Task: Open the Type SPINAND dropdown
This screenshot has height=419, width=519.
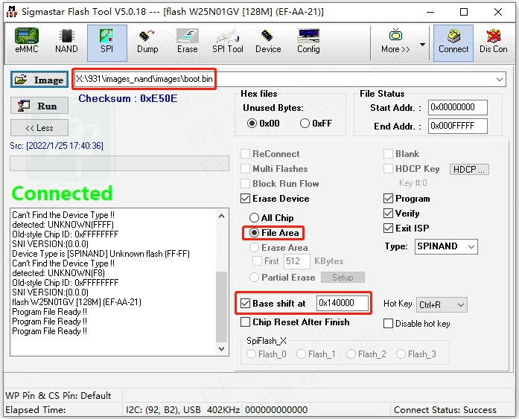Action: (x=471, y=246)
